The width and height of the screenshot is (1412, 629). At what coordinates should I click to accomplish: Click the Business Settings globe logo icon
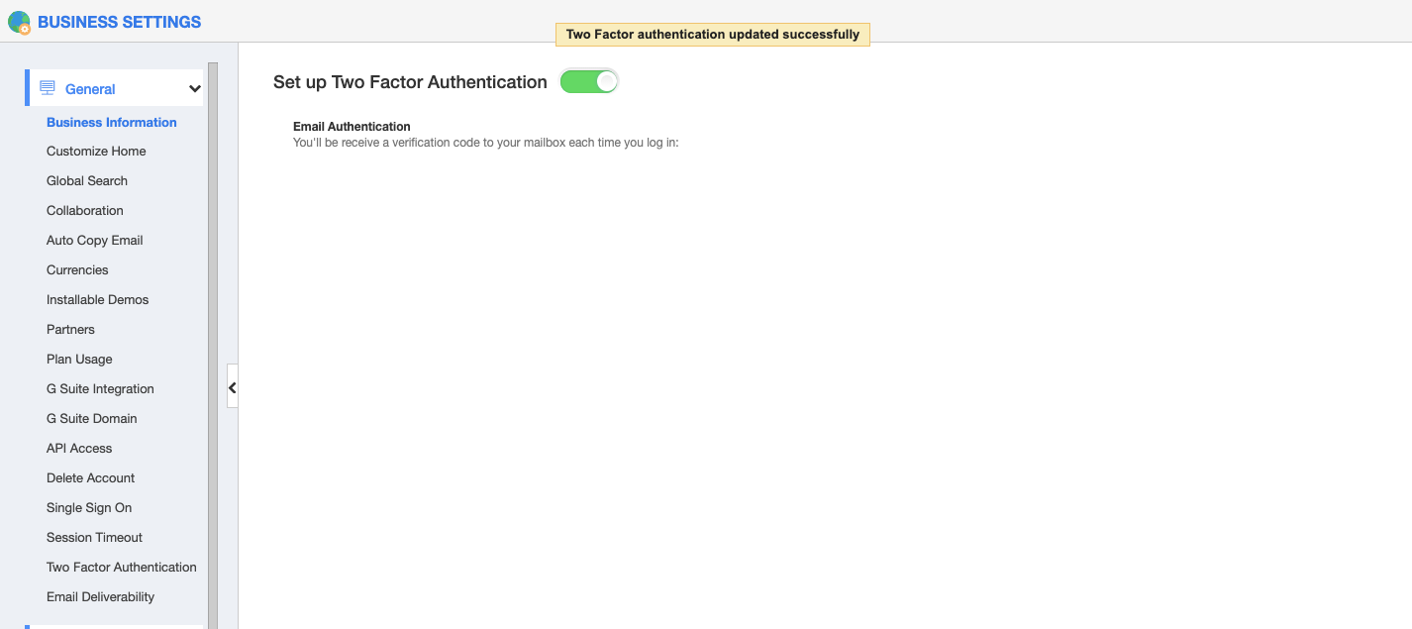click(x=19, y=22)
